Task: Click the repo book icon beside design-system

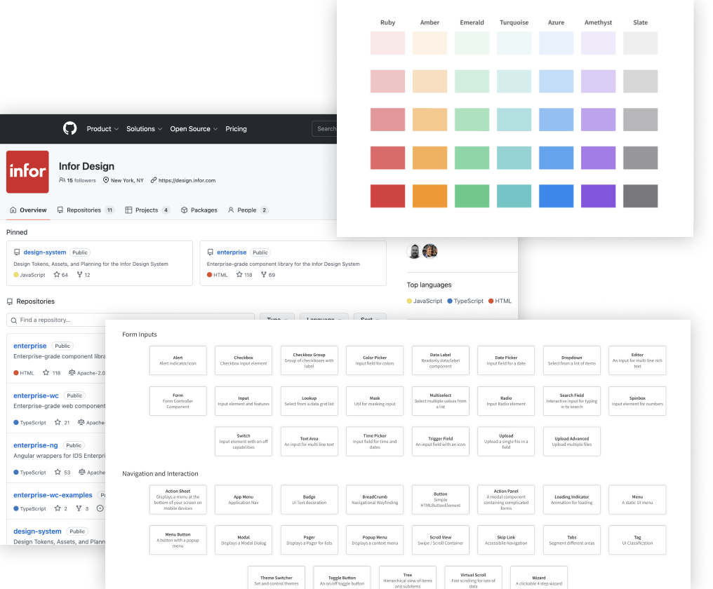Action: click(15, 252)
